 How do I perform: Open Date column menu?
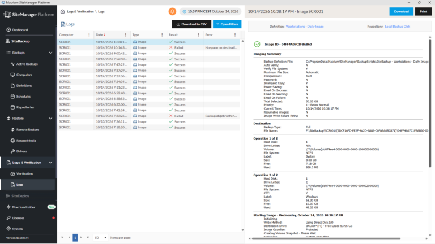pyautogui.click(x=126, y=35)
